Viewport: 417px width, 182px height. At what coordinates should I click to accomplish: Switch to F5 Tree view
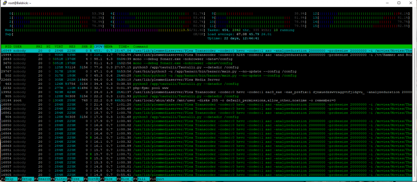click(x=75, y=179)
